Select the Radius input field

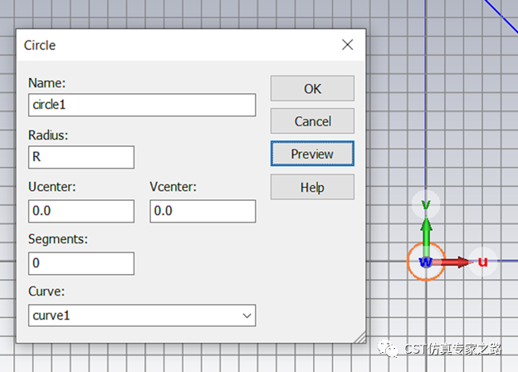pos(81,157)
